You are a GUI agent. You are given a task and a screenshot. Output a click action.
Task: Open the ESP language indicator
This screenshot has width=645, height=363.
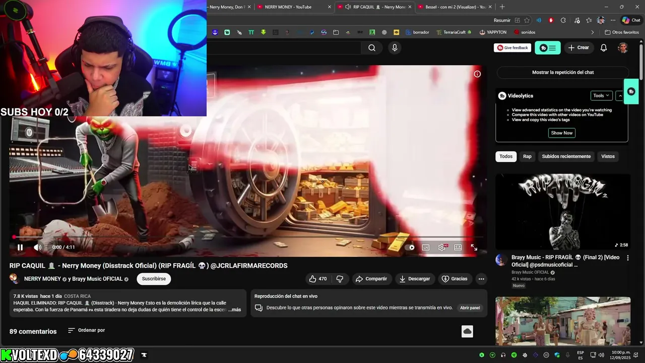click(580, 355)
